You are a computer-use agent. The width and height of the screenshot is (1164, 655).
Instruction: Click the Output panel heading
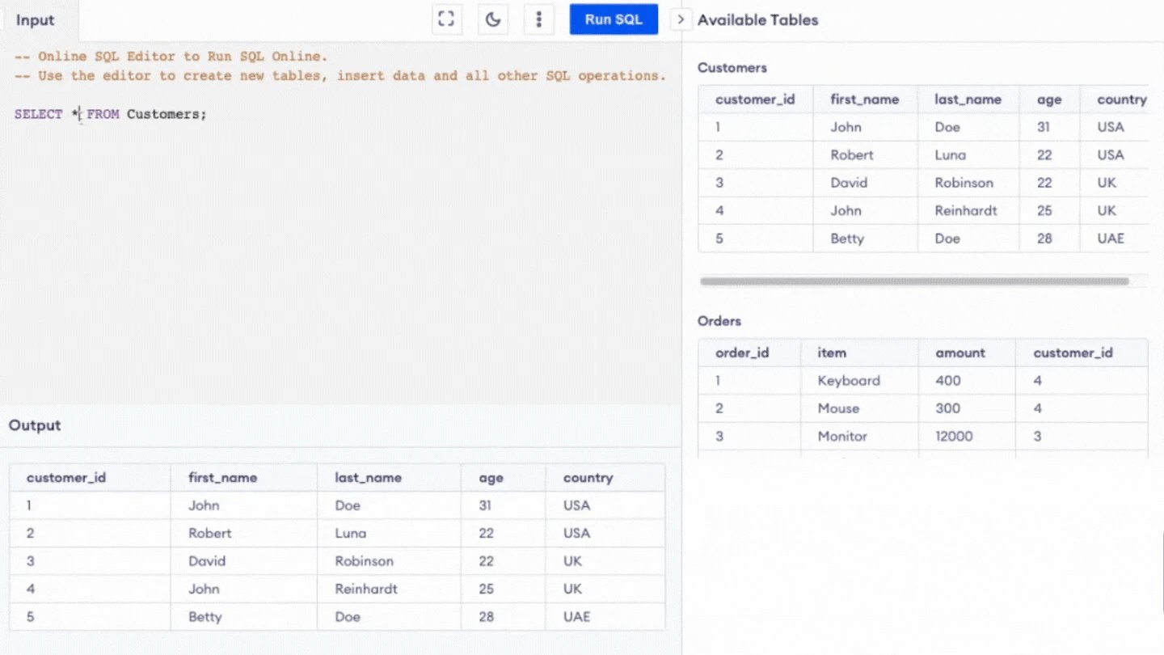(35, 425)
